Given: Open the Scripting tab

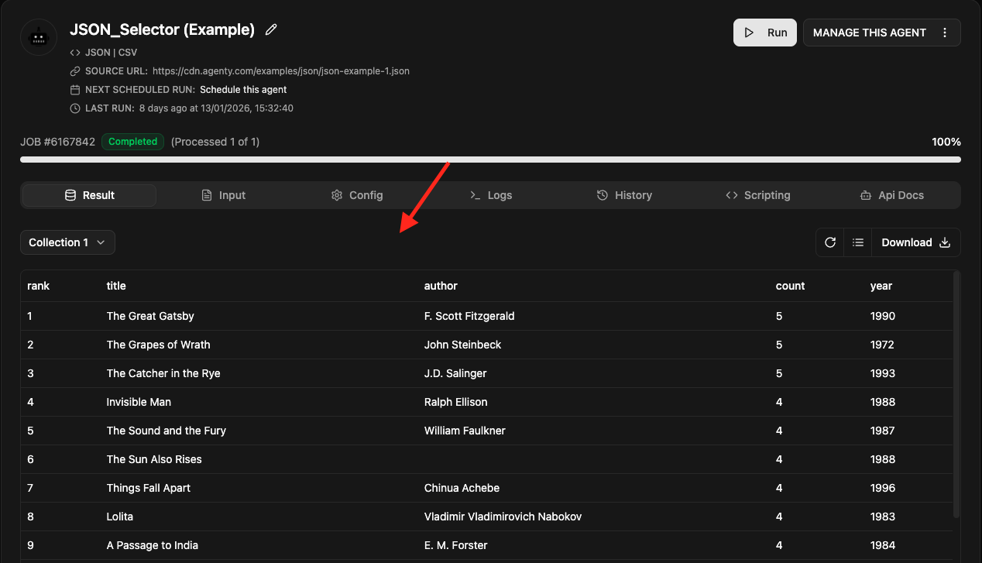Looking at the screenshot, I should click(758, 195).
